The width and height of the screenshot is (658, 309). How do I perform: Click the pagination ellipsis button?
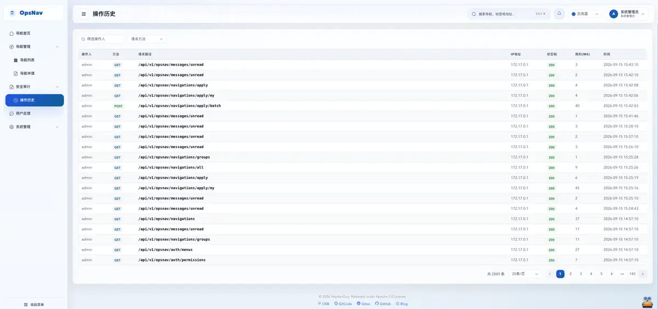point(622,274)
